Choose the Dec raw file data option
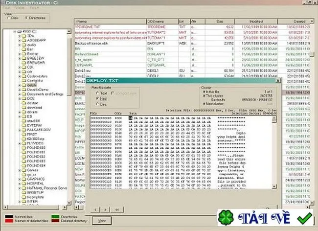The image size is (318, 231). [x=97, y=104]
